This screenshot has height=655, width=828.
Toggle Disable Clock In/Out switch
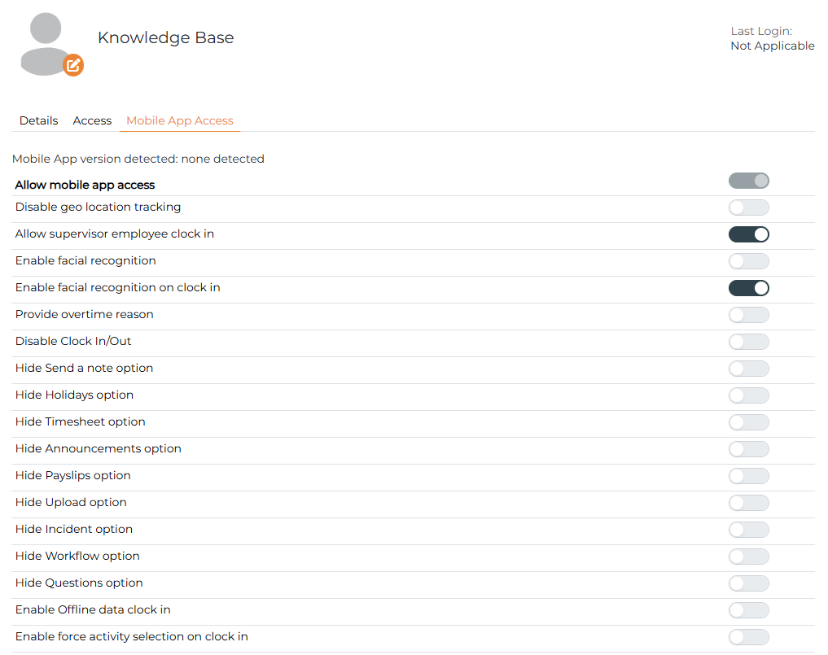[749, 342]
